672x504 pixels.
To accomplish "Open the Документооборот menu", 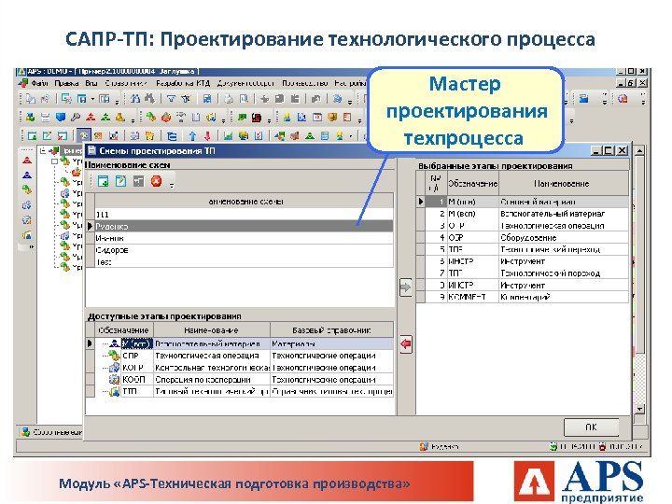I will point(245,84).
